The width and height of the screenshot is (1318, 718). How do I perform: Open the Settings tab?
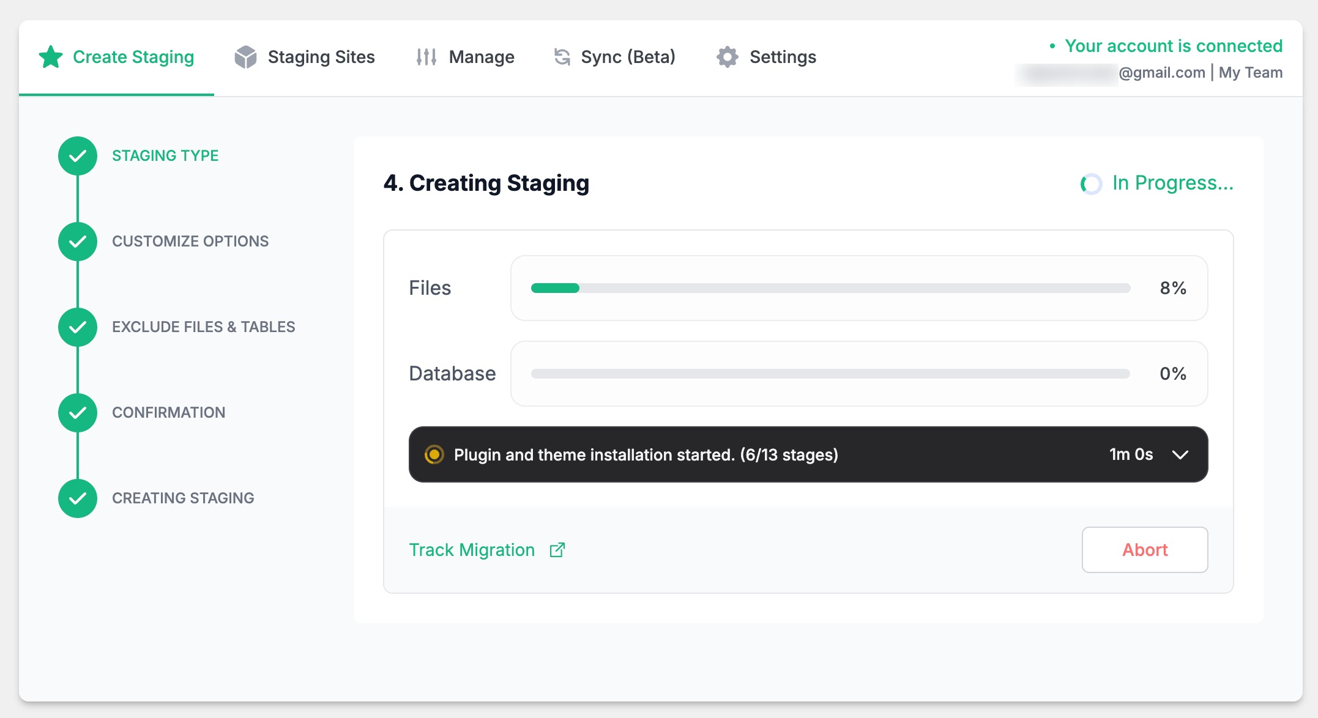point(782,57)
